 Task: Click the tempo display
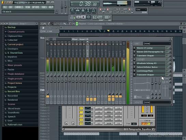(x=98, y=17)
